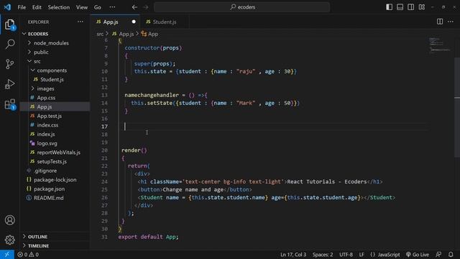Open Run and Debug view
The height and width of the screenshot is (259, 460).
[9, 84]
